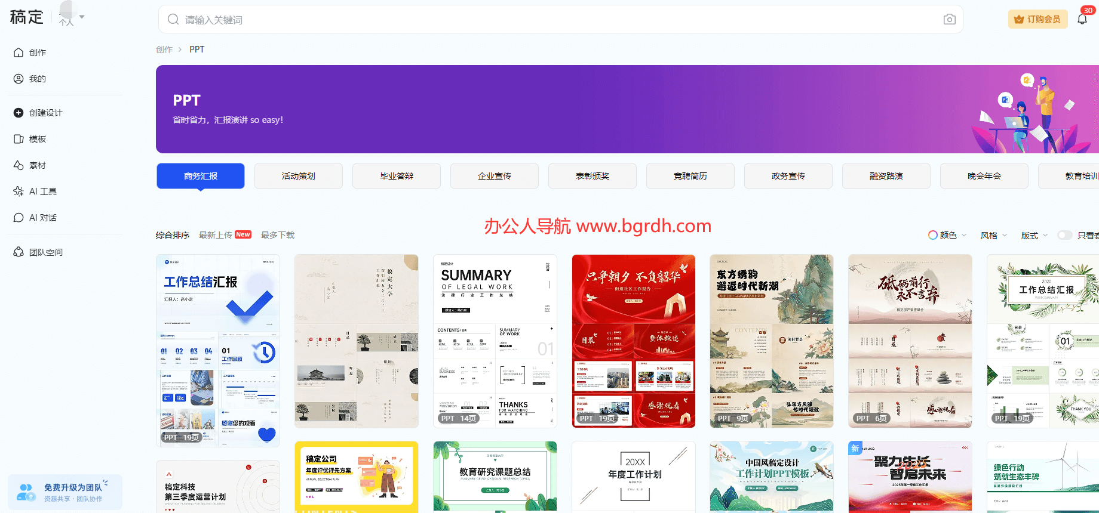Sort by 最多下载
Viewport: 1099px width, 513px height.
(278, 235)
